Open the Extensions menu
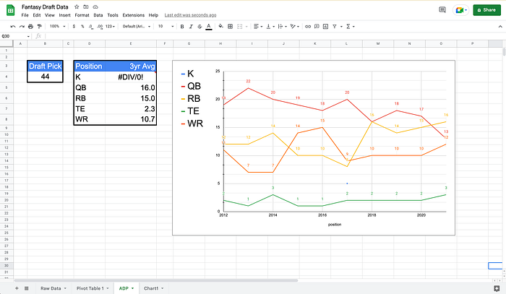 (133, 15)
